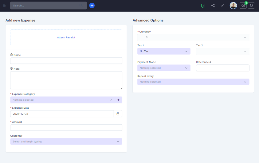Expand the Repeat every dropdown
Image resolution: width=259 pixels, height=163 pixels.
[x=193, y=82]
